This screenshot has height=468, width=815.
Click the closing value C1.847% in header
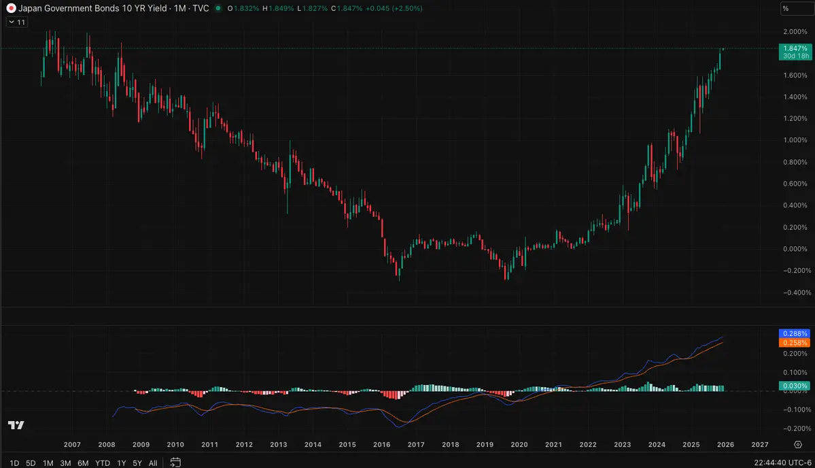(x=347, y=8)
